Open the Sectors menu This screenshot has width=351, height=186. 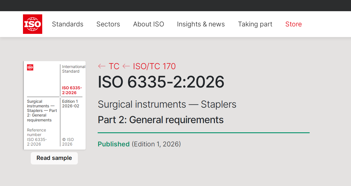coord(108,24)
